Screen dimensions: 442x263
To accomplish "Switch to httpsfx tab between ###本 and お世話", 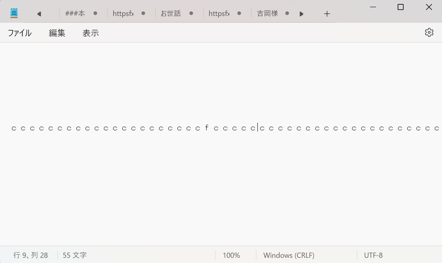I will click(x=123, y=14).
